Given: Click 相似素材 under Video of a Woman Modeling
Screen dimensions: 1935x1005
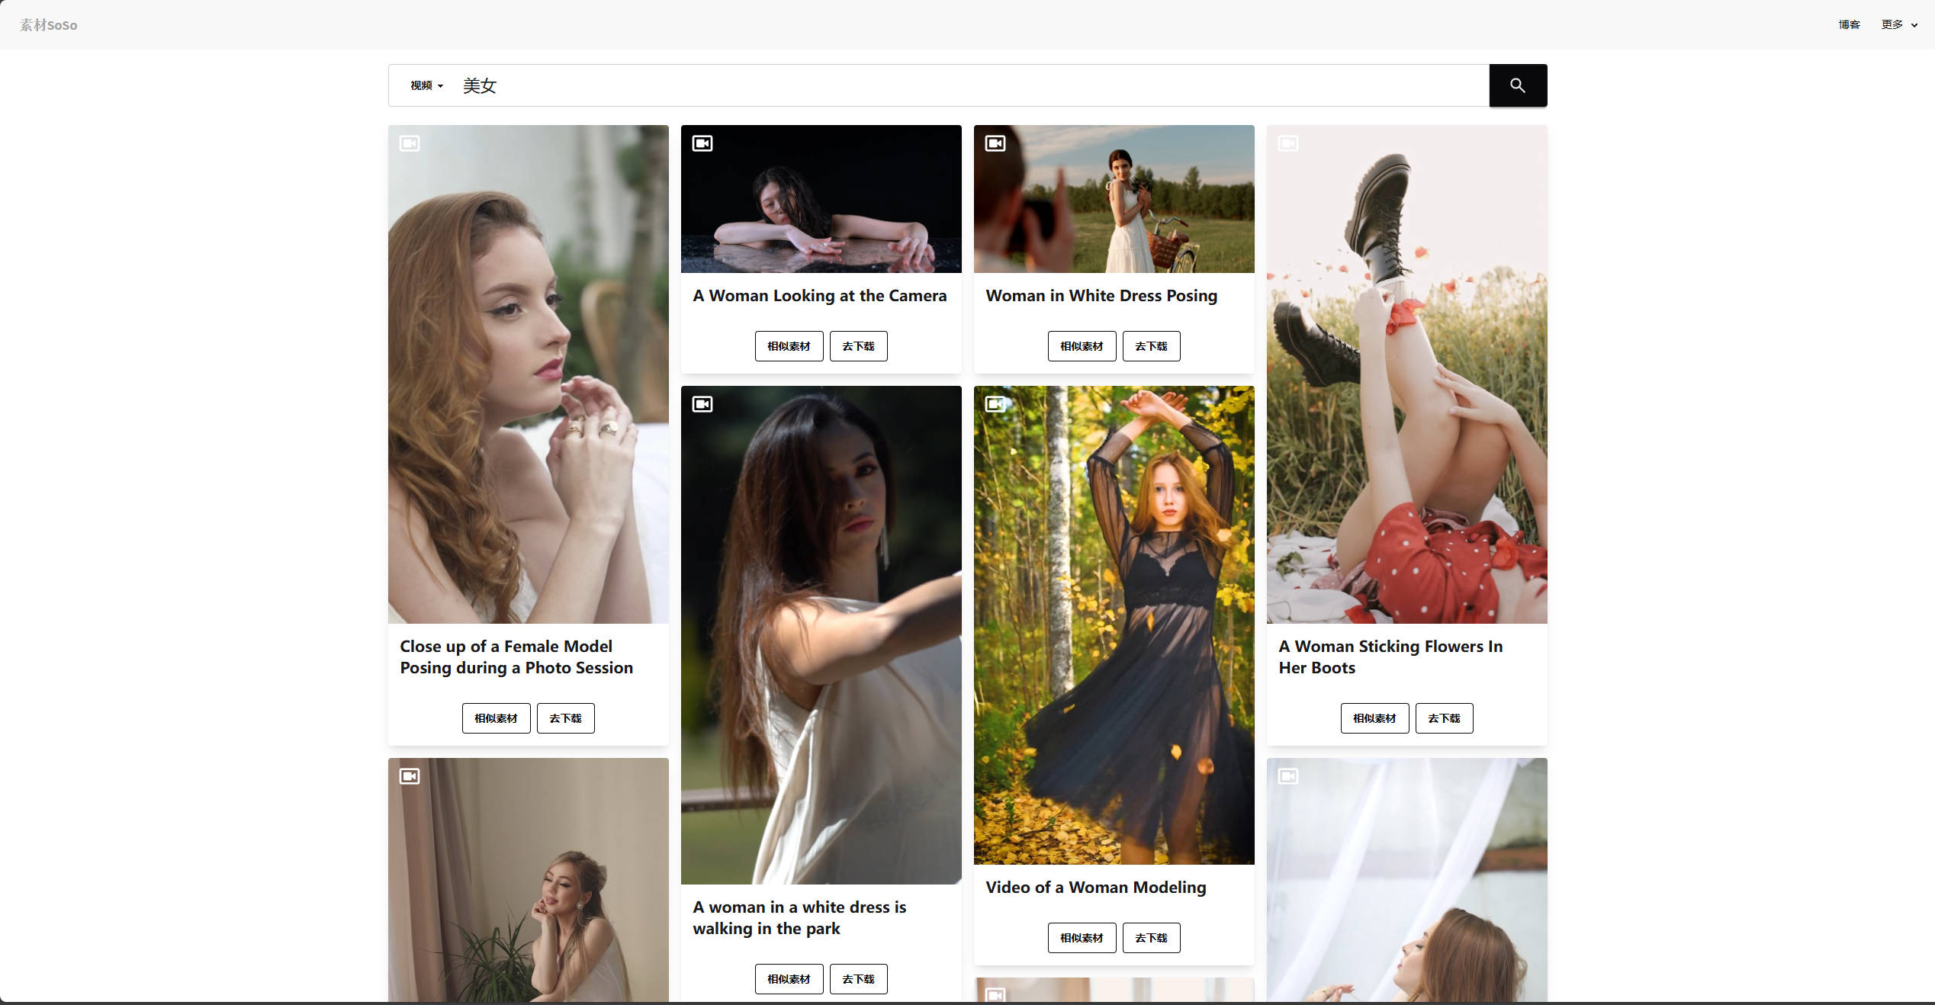Looking at the screenshot, I should 1082,938.
